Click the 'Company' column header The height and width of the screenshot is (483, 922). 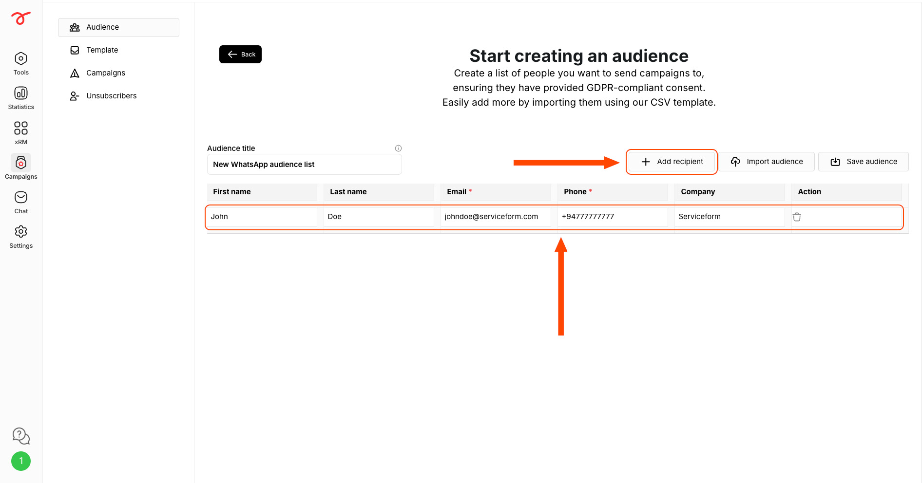tap(730, 192)
